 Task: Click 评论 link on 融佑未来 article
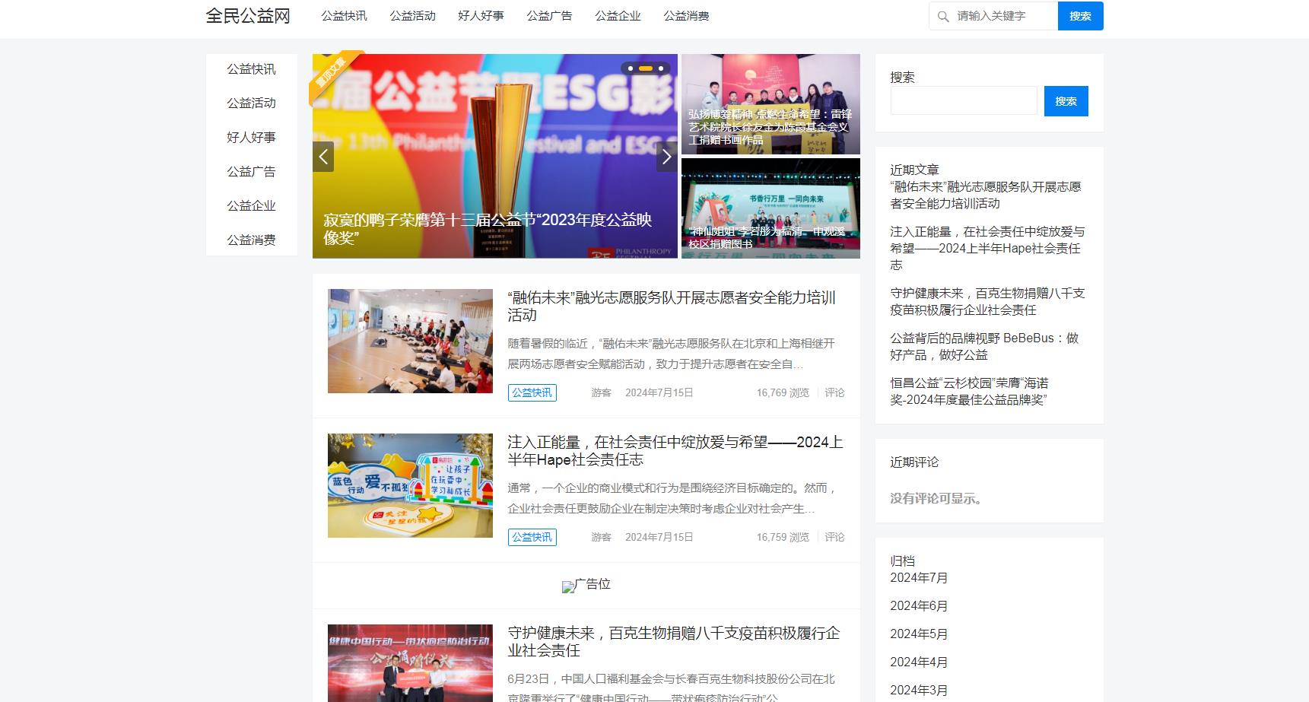point(834,392)
